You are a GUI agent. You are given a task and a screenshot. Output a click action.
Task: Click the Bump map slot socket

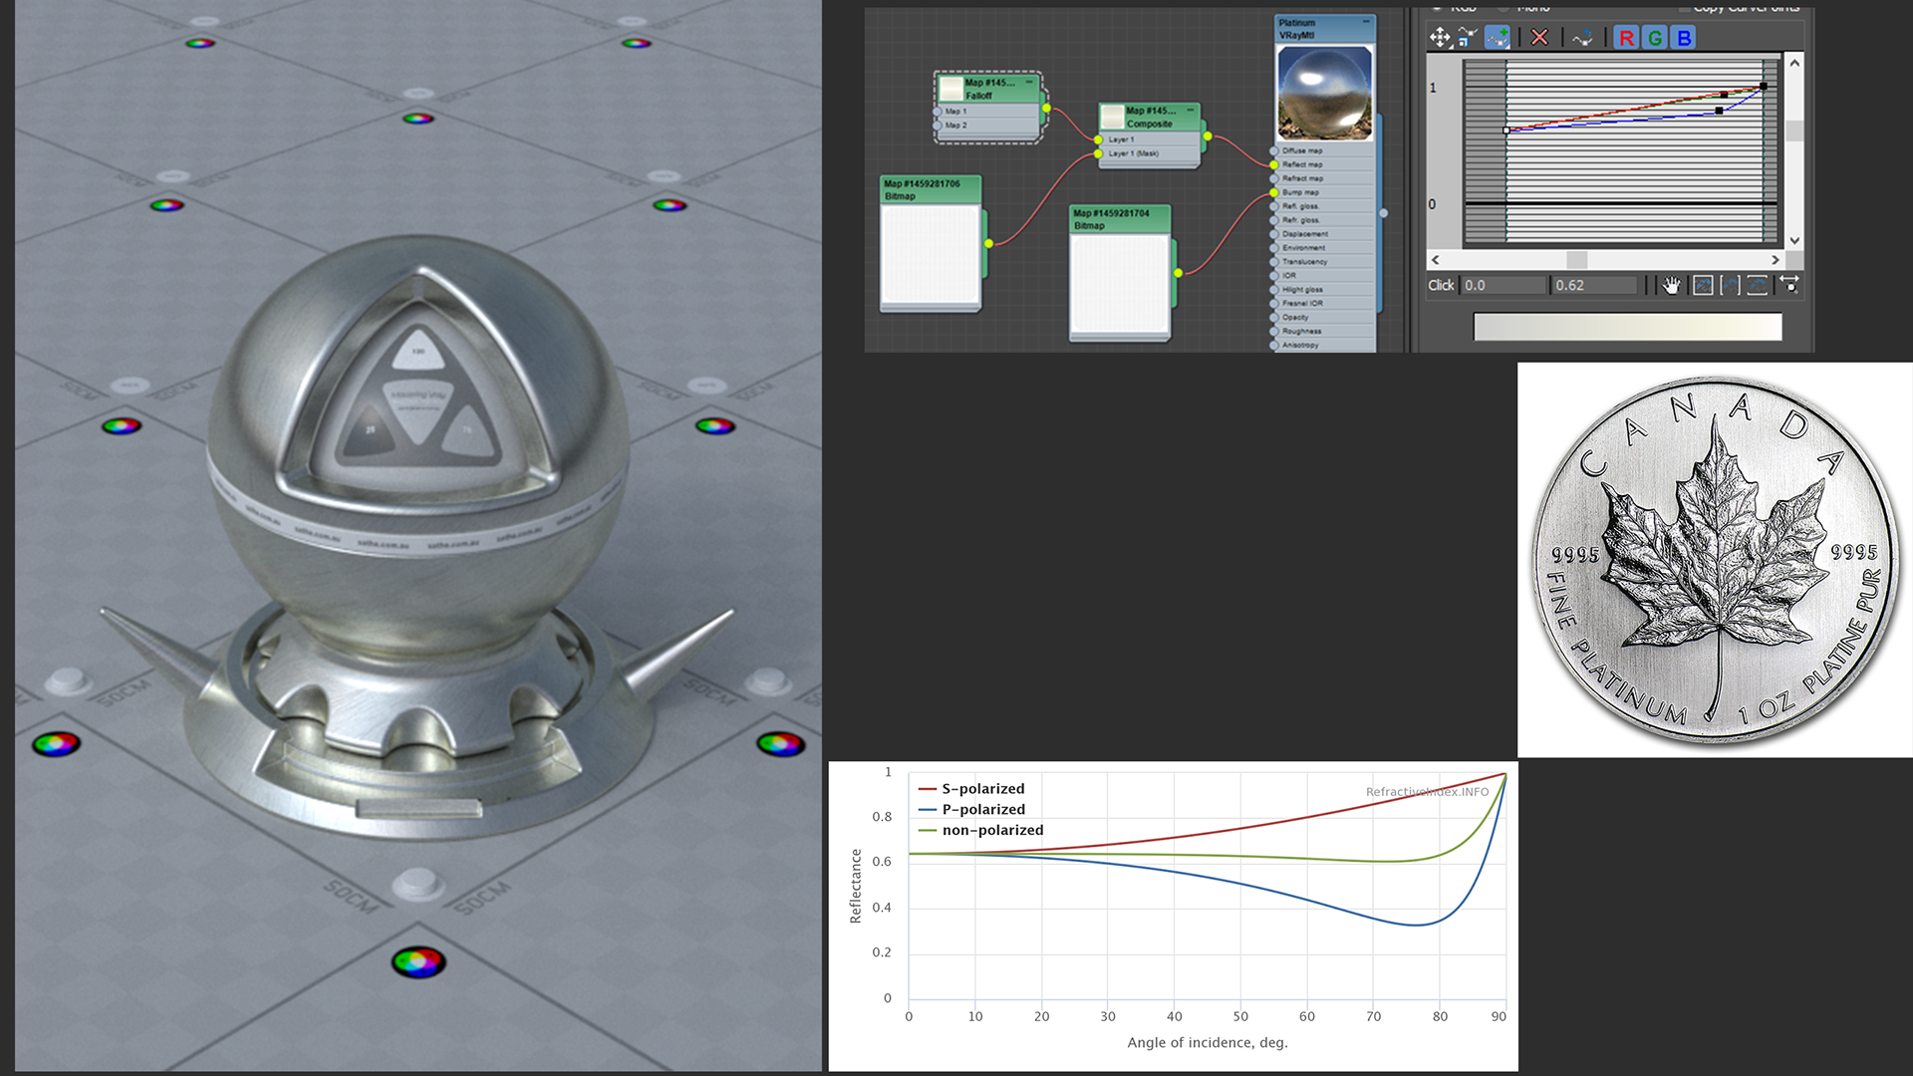(x=1274, y=192)
